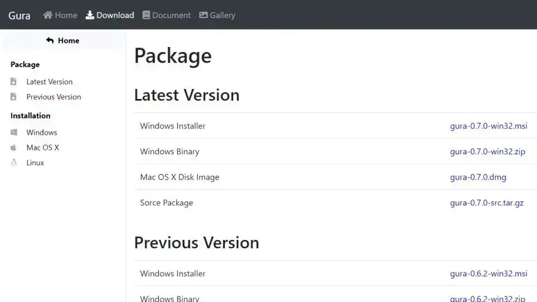Screen dimensions: 537x302
Task: Click the Linux penguin icon in sidebar
Action: pyautogui.click(x=14, y=163)
